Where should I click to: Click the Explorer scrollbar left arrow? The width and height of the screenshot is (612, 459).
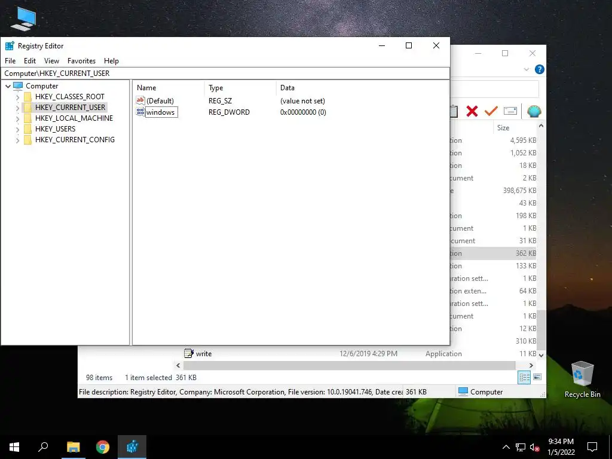(x=178, y=365)
